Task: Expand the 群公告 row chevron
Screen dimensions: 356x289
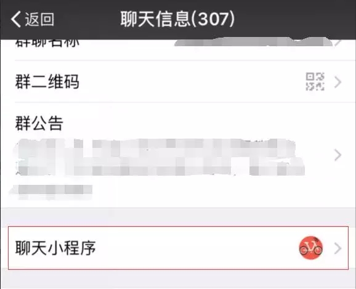Action: pos(338,155)
